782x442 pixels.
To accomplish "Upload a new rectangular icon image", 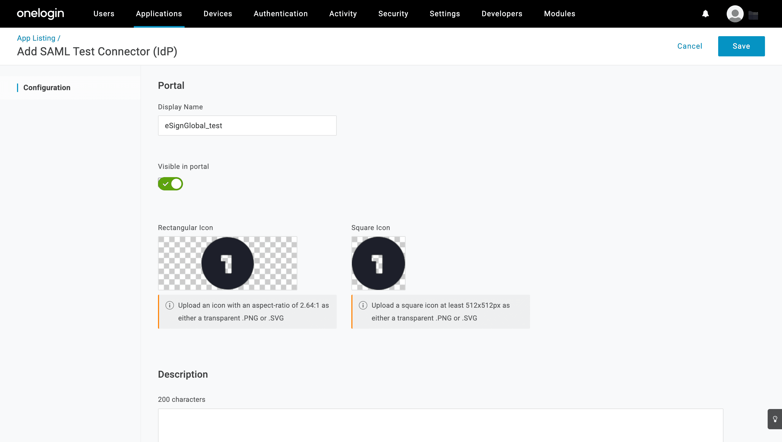I will pos(227,263).
